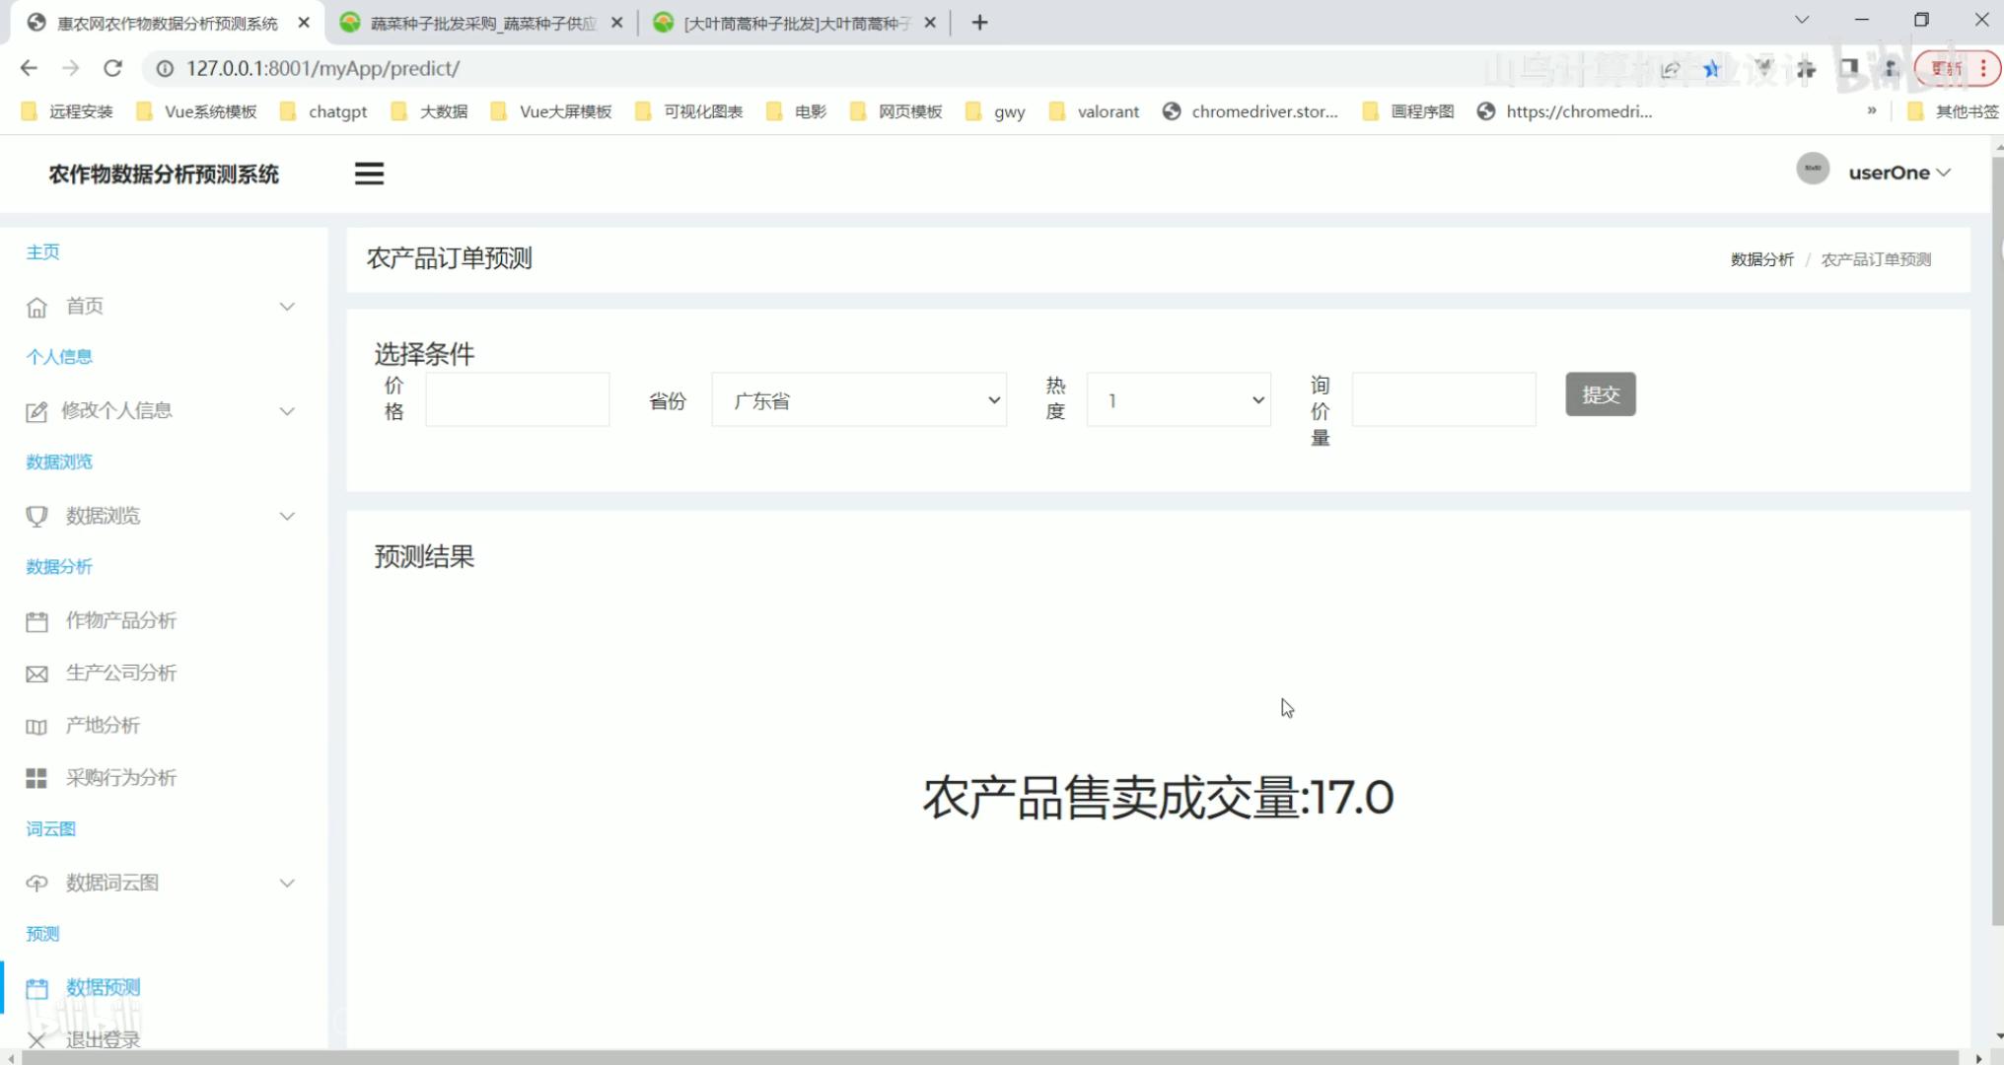Screen dimensions: 2004x1065
Task: Toggle the hamburger sidebar menu icon
Action: tap(369, 174)
